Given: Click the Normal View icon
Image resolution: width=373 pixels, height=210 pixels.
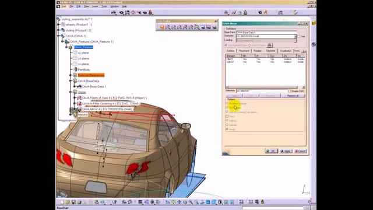Looking at the screenshot, I should tap(202, 202).
